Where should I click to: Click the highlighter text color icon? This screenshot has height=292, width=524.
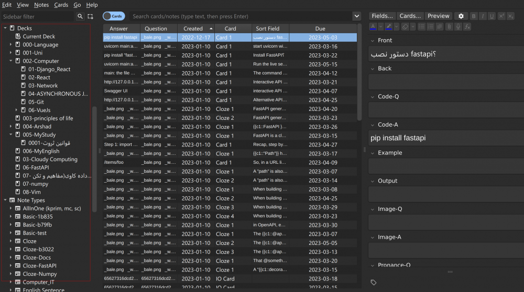click(x=389, y=26)
